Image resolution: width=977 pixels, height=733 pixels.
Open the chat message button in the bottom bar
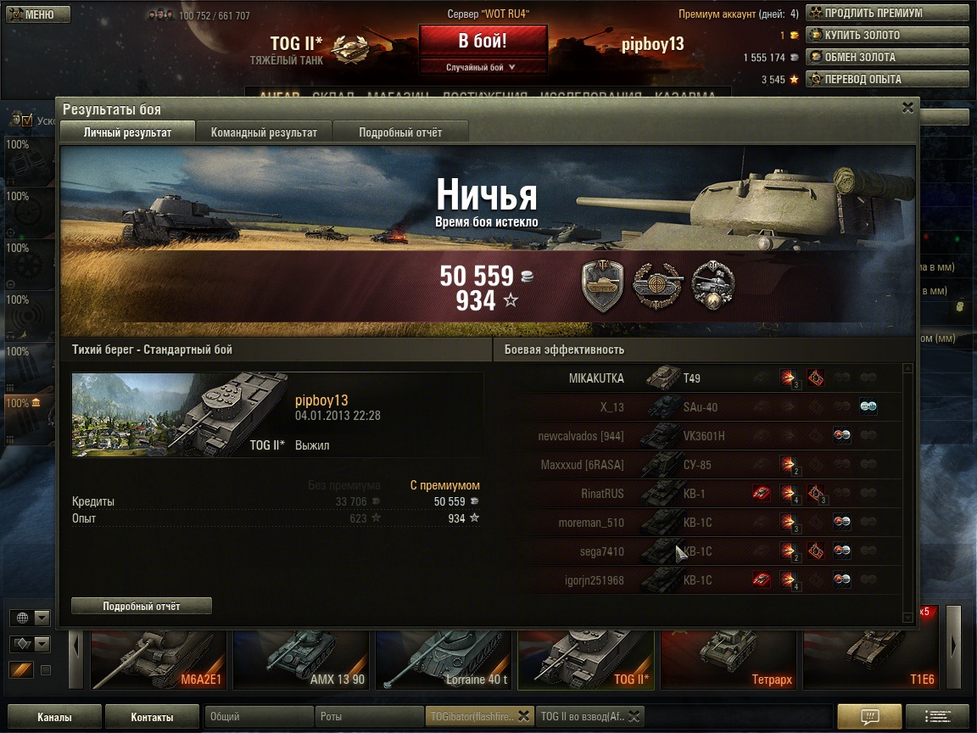pyautogui.click(x=869, y=716)
